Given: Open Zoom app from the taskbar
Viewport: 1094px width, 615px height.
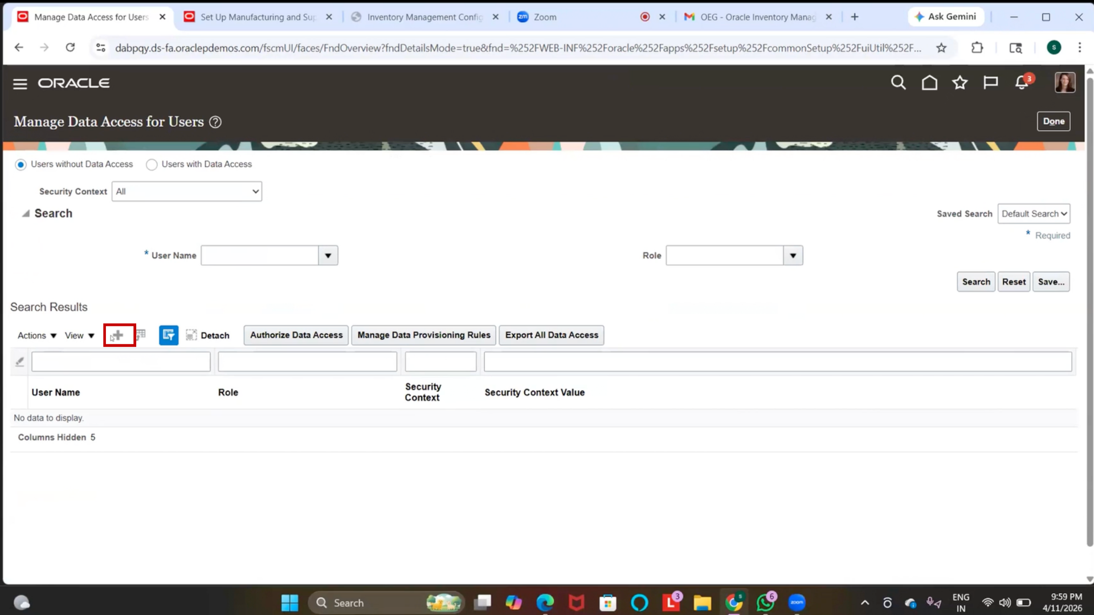Looking at the screenshot, I should (797, 602).
